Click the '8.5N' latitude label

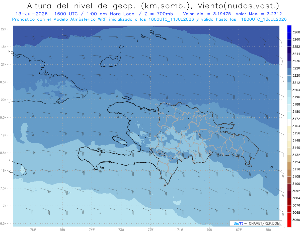[3, 153]
